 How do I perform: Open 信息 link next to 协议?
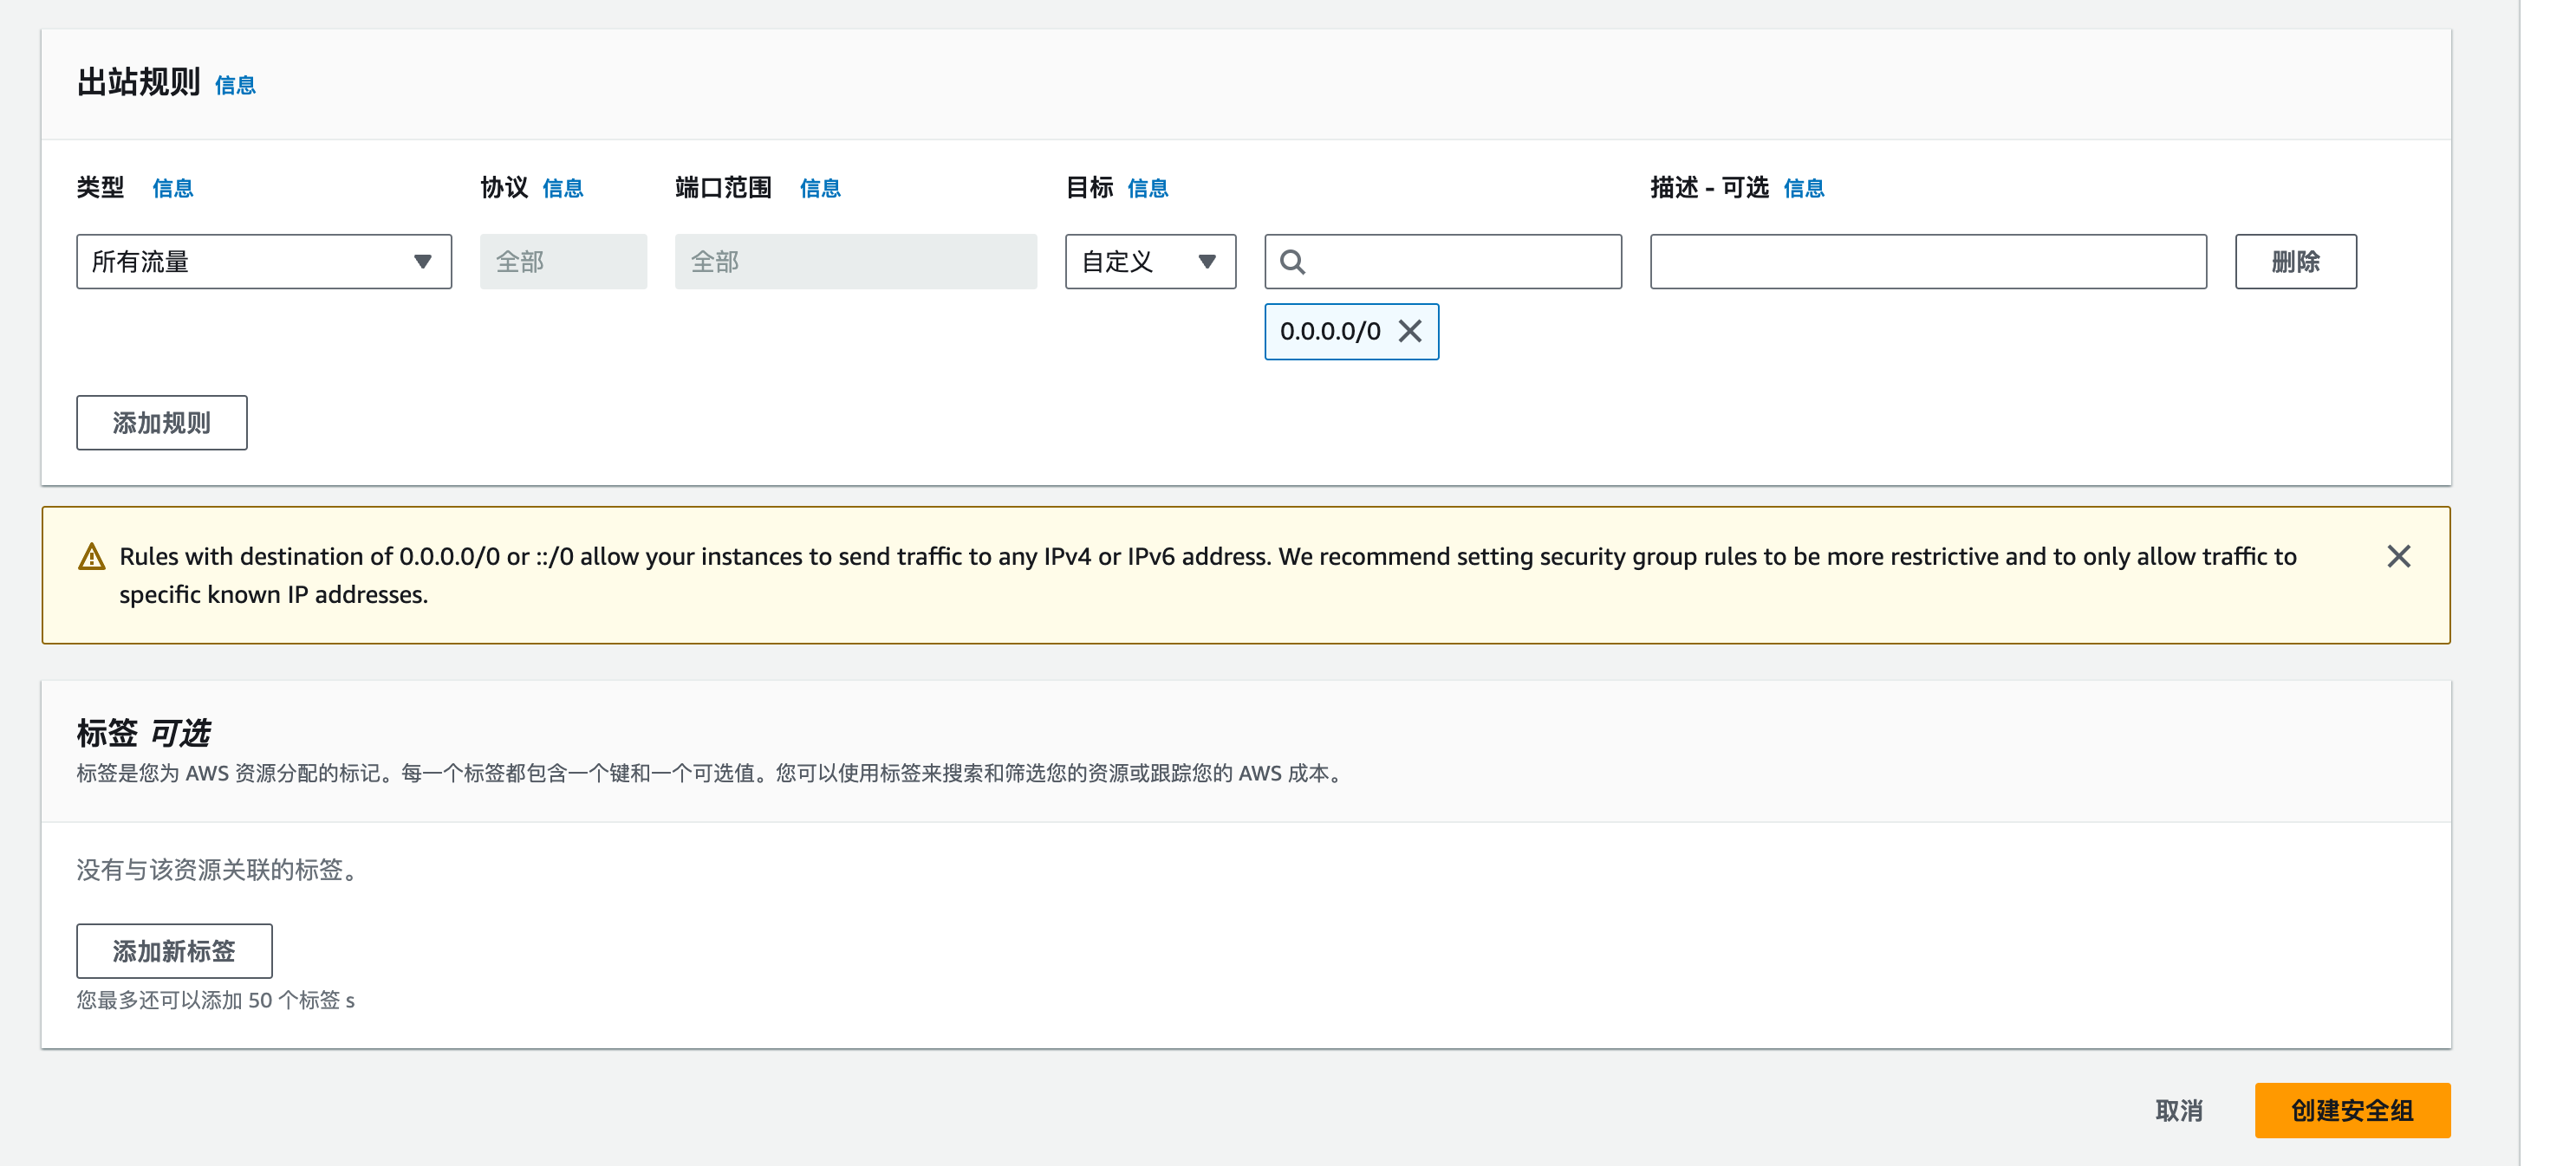click(563, 188)
